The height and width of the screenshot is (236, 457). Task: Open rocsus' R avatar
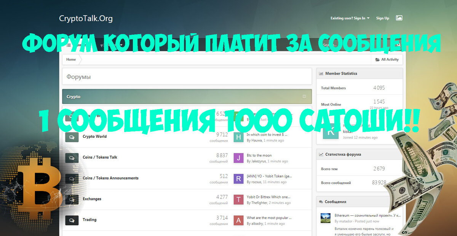[238, 179]
